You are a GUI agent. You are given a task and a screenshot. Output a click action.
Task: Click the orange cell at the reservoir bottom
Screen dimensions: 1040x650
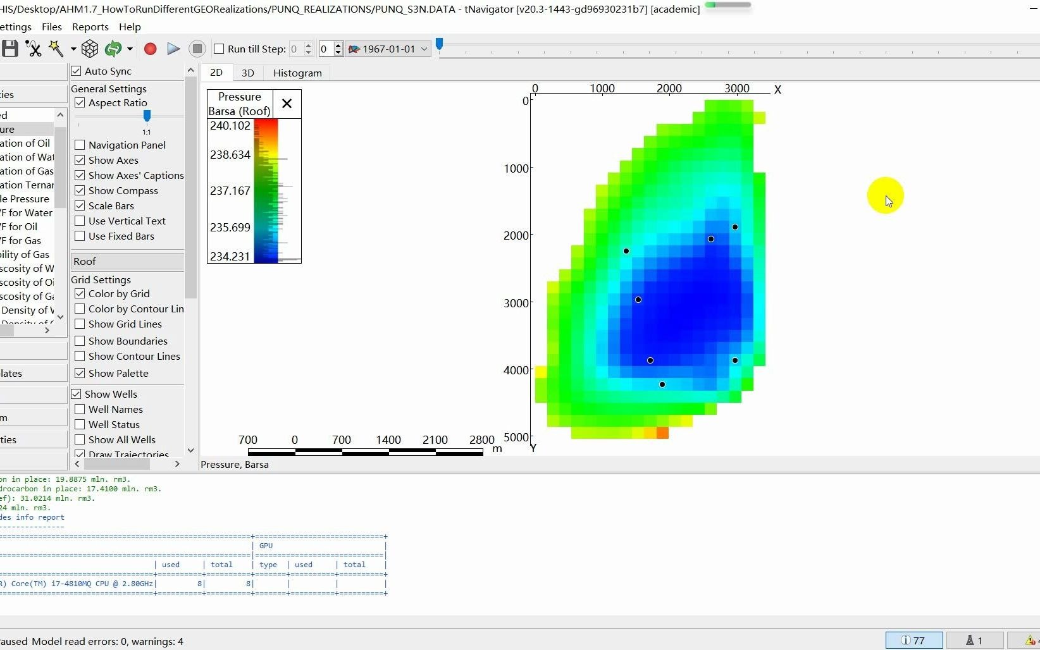[662, 432]
